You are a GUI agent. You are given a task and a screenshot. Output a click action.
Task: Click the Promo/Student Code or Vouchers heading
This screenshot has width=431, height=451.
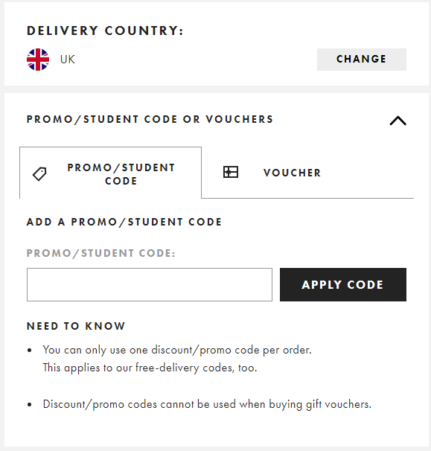coord(150,119)
